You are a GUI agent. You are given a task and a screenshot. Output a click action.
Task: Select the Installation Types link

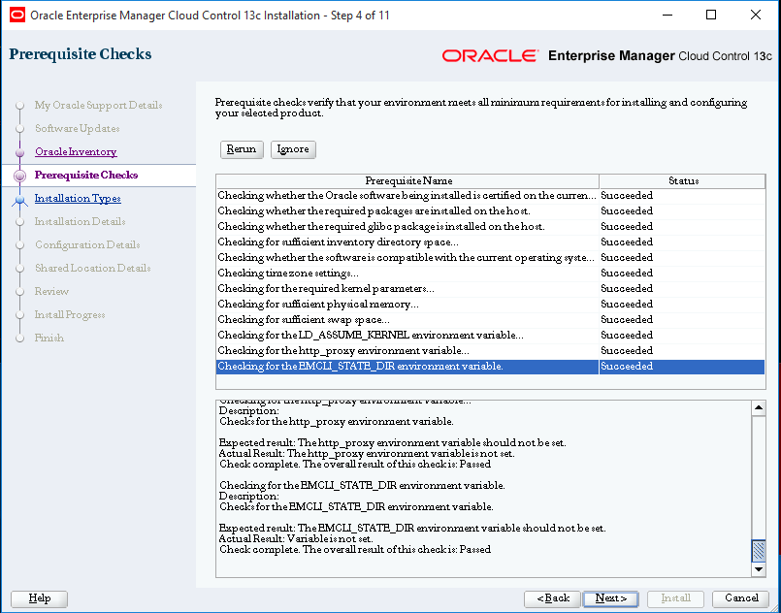pos(76,198)
